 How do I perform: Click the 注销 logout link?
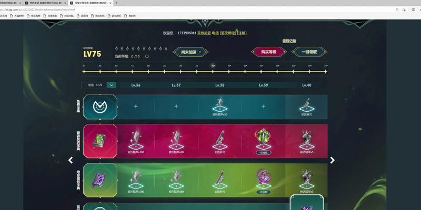(x=242, y=33)
